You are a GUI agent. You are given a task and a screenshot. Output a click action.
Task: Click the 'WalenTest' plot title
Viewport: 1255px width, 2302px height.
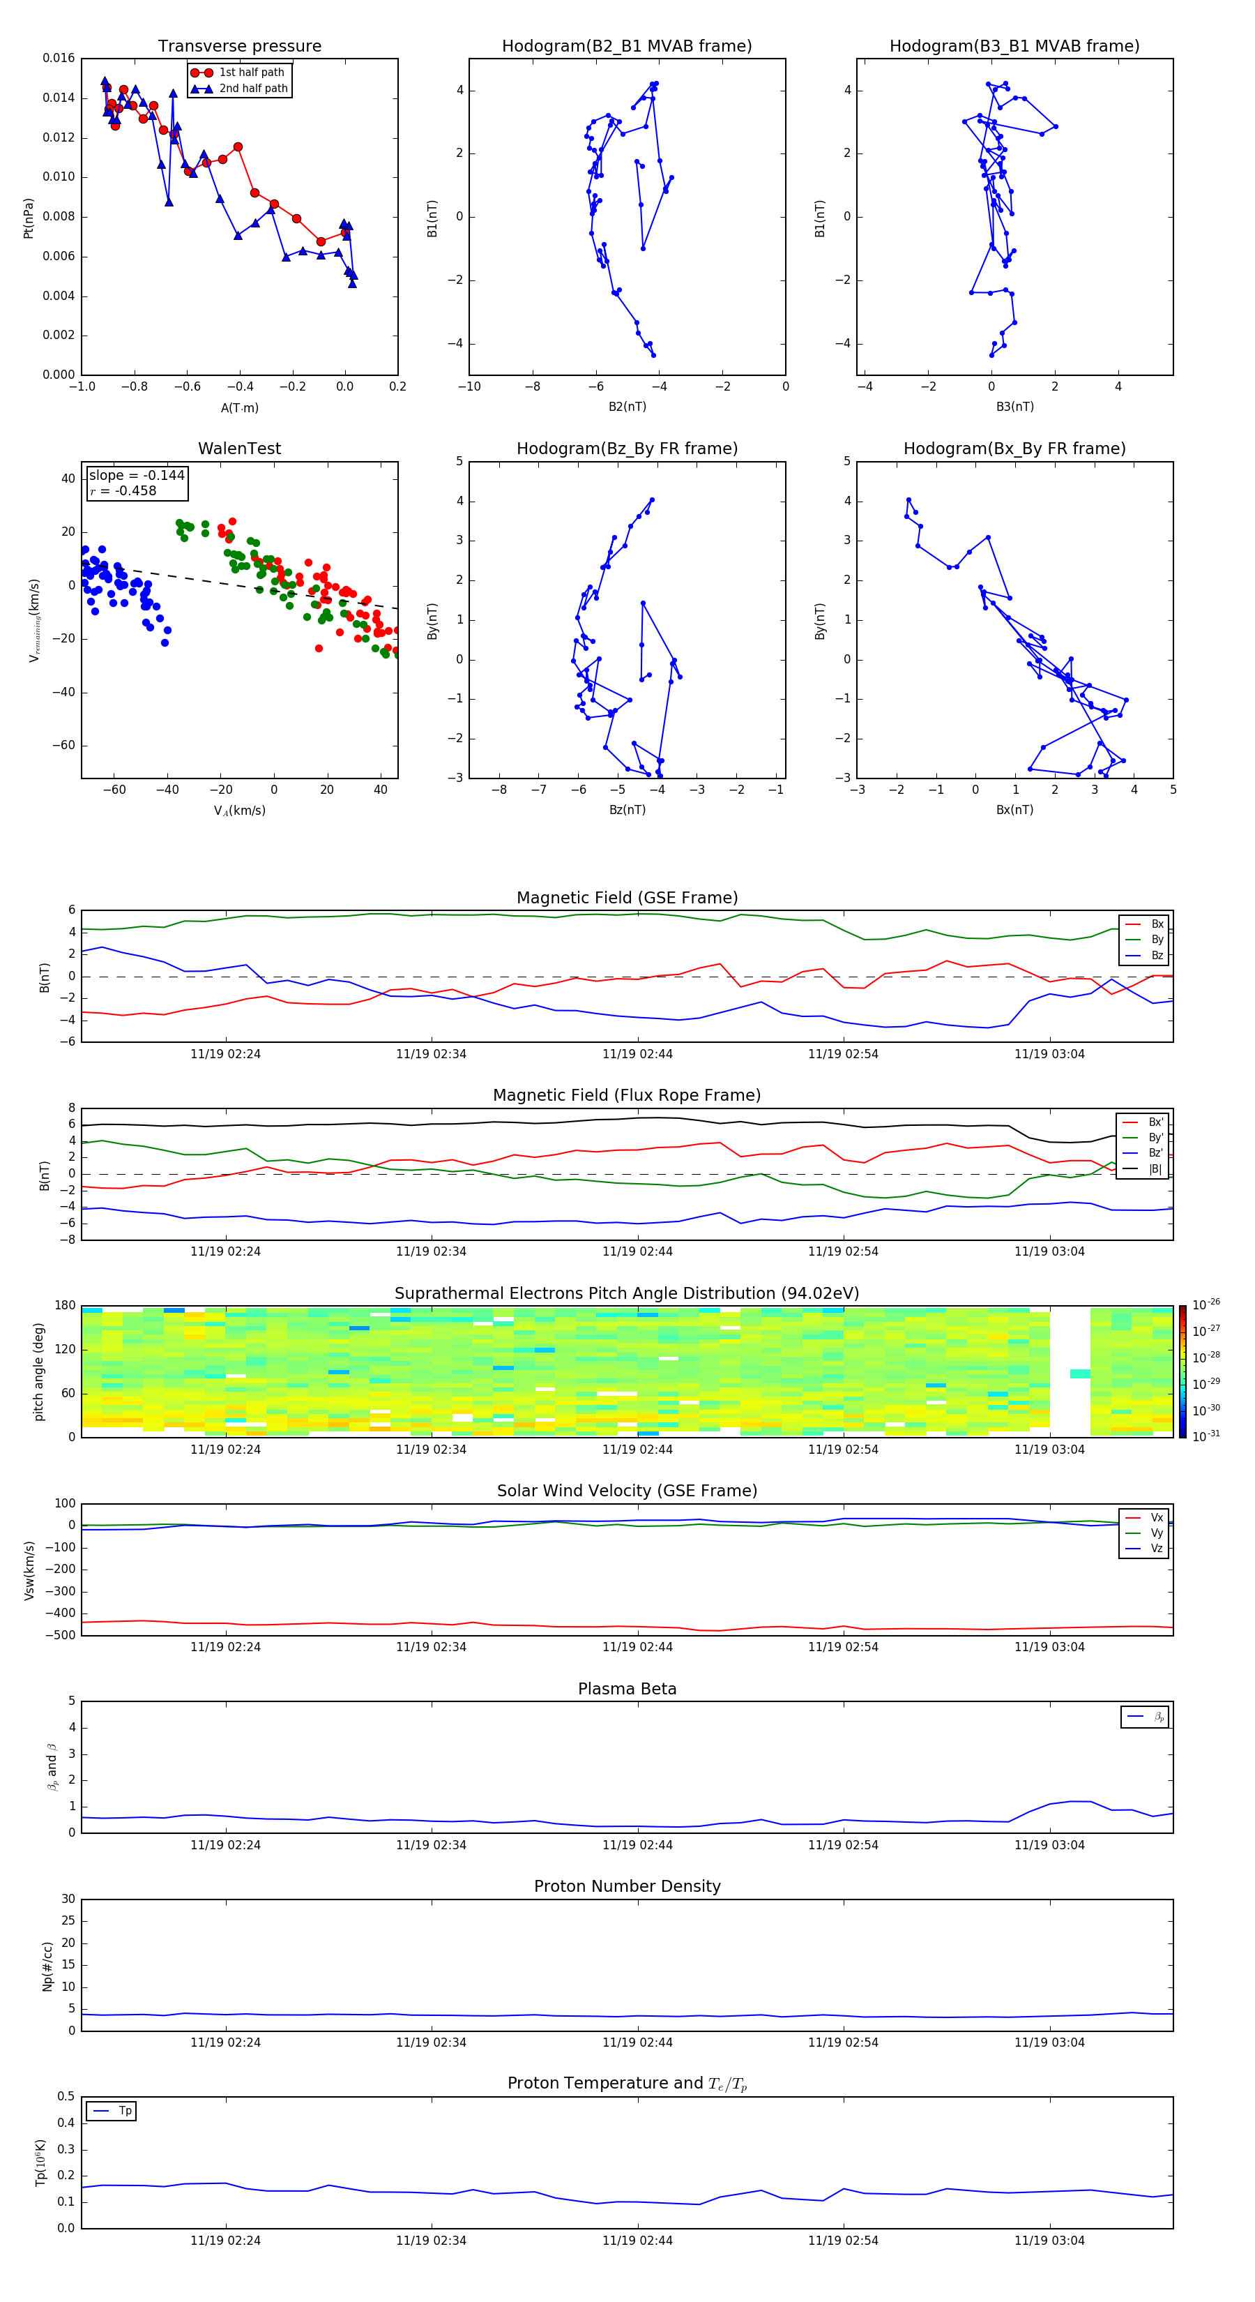239,449
